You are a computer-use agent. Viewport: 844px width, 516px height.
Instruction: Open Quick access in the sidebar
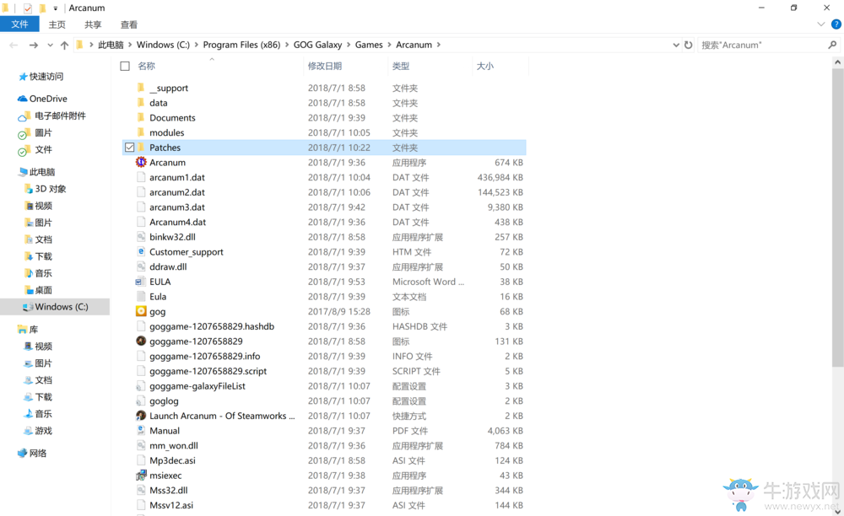pos(41,77)
